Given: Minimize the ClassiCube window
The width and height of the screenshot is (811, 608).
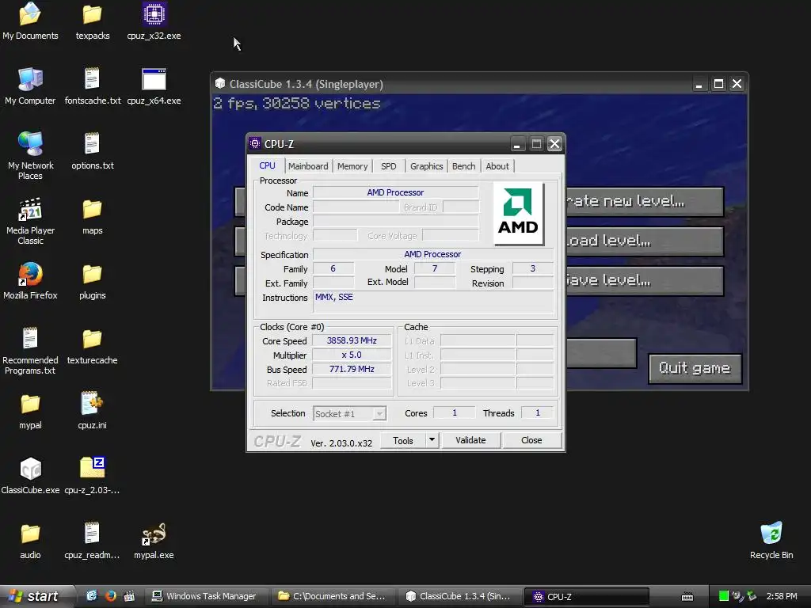Looking at the screenshot, I should 699,84.
